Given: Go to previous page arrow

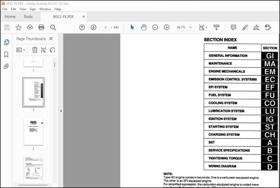Looking at the screenshot, I should click(x=82, y=27).
